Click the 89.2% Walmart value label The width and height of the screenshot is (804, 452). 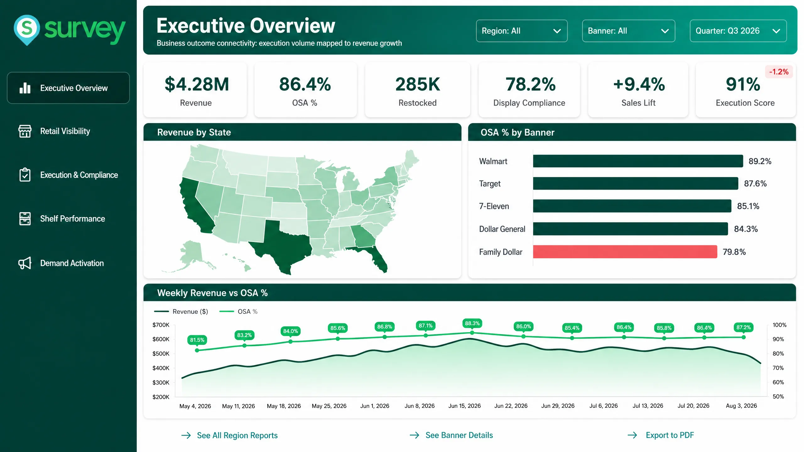[x=760, y=161]
